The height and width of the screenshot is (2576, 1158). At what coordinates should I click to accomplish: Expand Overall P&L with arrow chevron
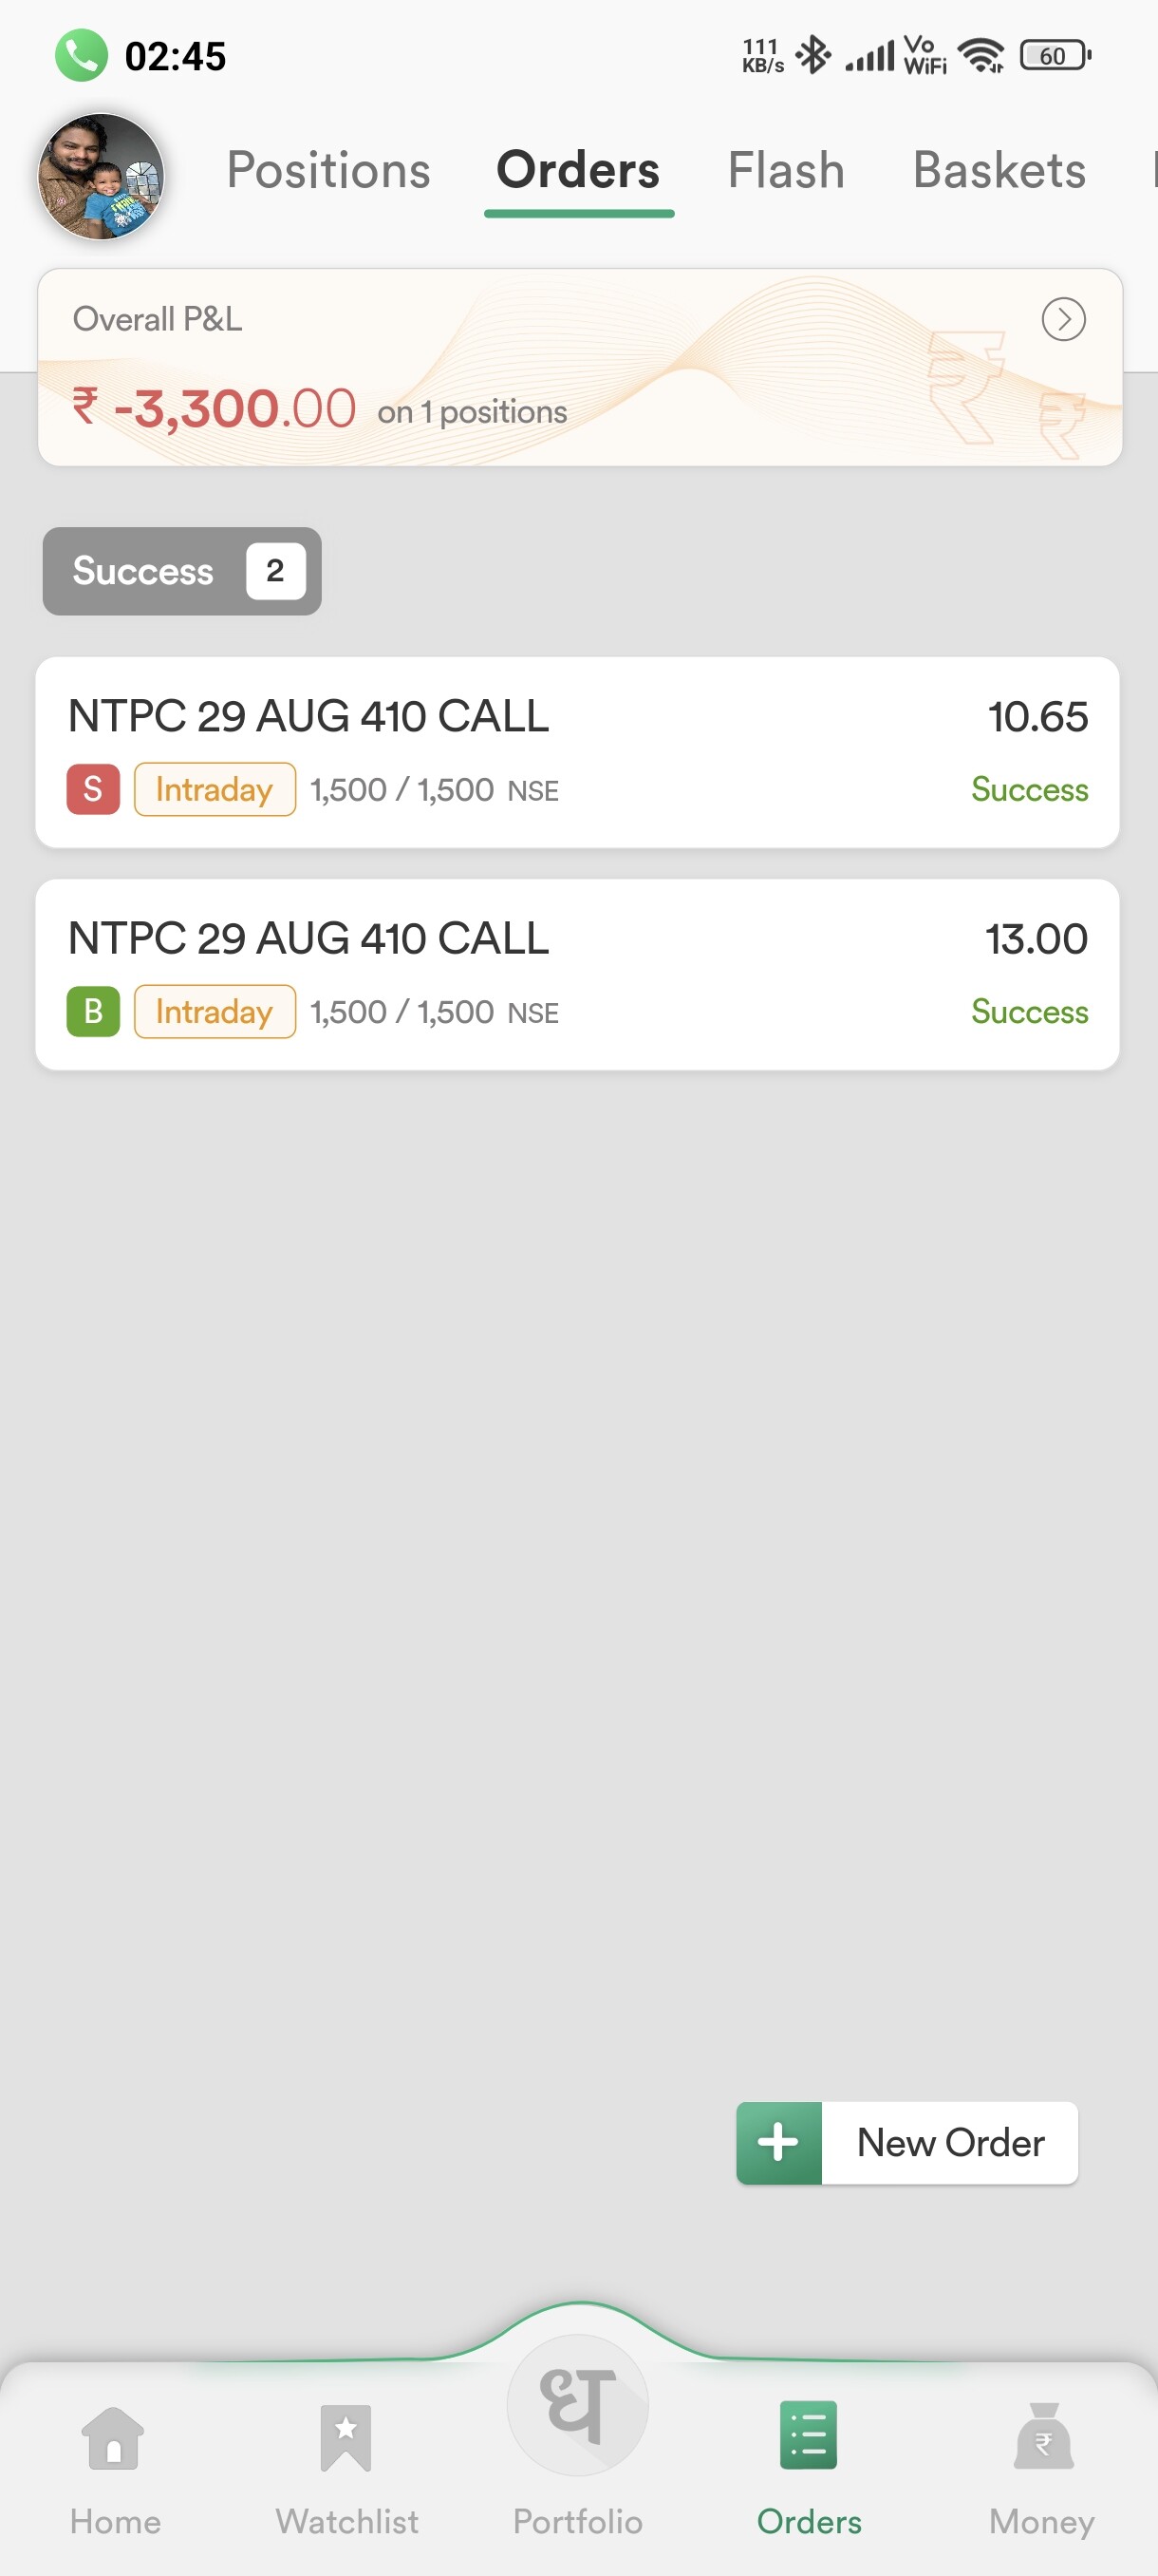[1063, 319]
